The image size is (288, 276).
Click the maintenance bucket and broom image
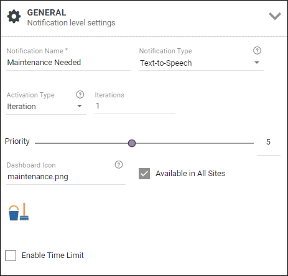click(19, 211)
